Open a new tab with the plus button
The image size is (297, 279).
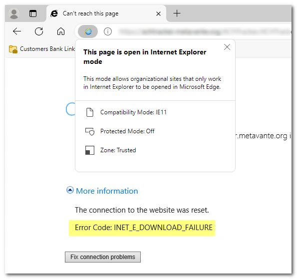[177, 13]
